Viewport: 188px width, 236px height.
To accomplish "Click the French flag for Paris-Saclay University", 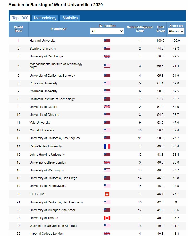I will [107, 146].
